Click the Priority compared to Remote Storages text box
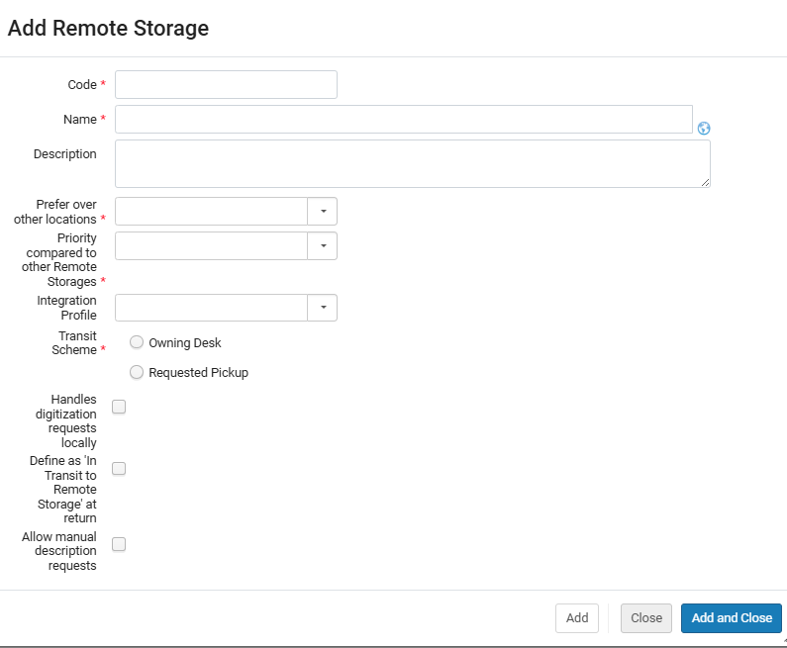 point(211,246)
